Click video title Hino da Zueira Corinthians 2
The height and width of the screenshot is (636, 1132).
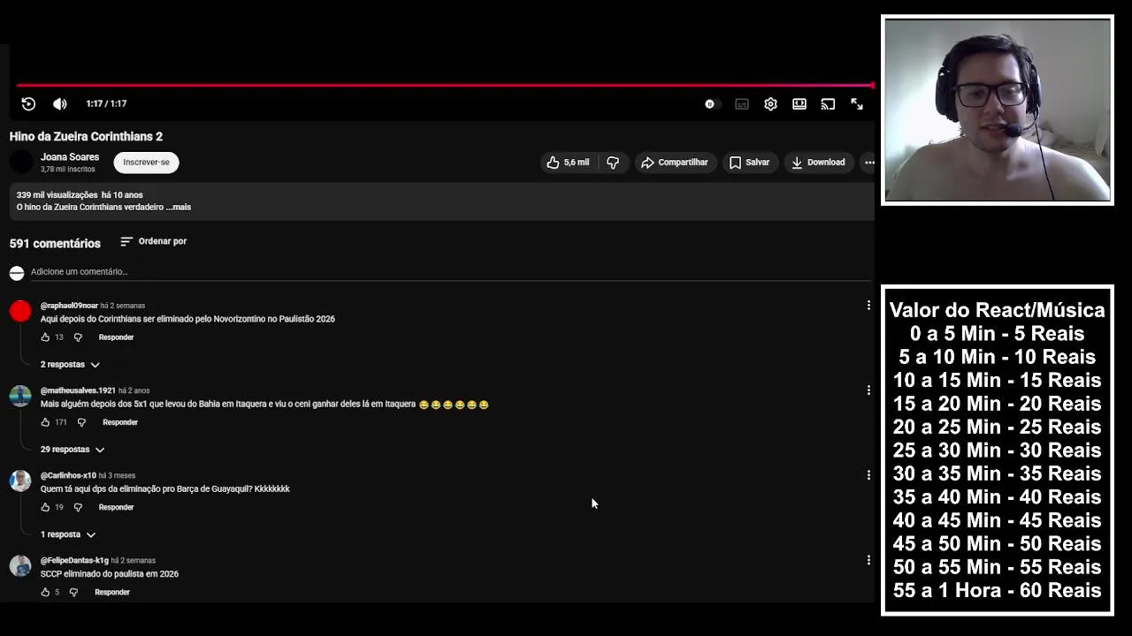pos(86,137)
